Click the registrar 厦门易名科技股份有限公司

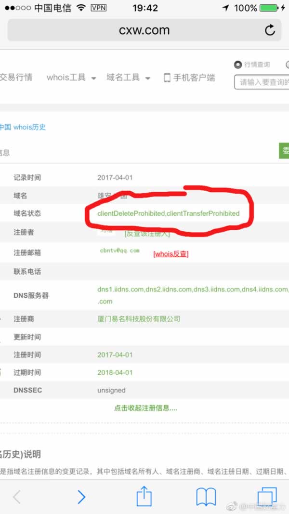coord(139,319)
